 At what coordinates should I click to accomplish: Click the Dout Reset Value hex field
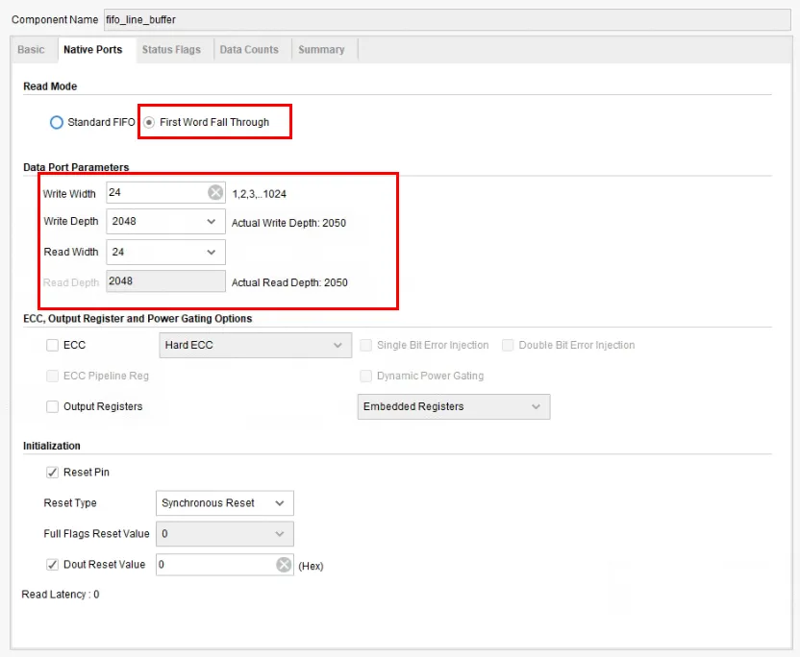coord(214,565)
